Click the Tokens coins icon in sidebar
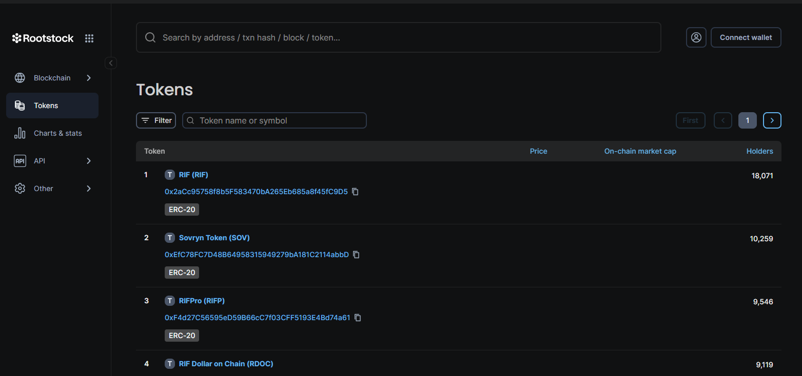802x376 pixels. point(20,106)
